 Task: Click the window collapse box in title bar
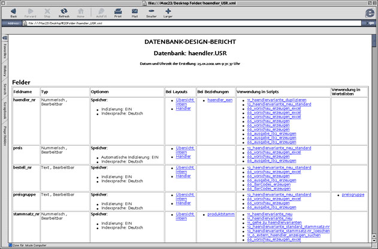pos(374,3)
